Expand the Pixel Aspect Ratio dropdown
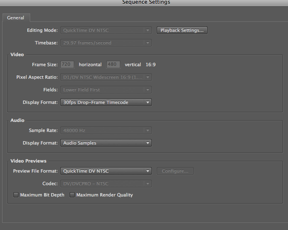This screenshot has height=230, width=288. tap(106, 77)
